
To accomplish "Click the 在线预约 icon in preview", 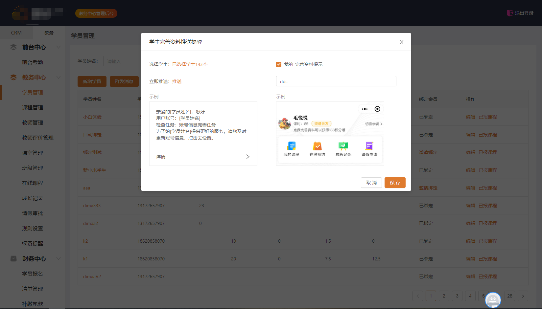I will point(317,146).
